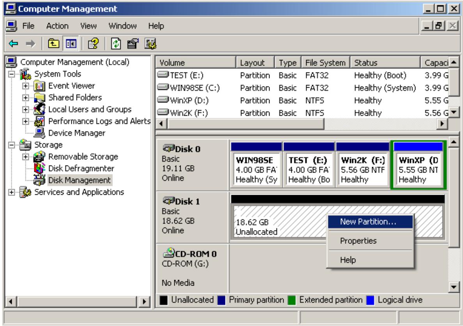Click the Primary partition legend color swatch
Screen dimensions: 463x326
[222, 300]
